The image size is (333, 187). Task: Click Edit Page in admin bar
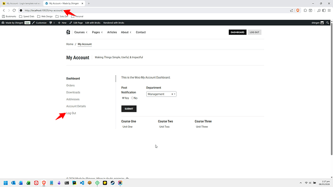(76, 23)
